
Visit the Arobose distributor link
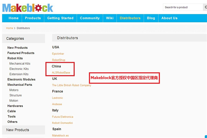point(57,104)
